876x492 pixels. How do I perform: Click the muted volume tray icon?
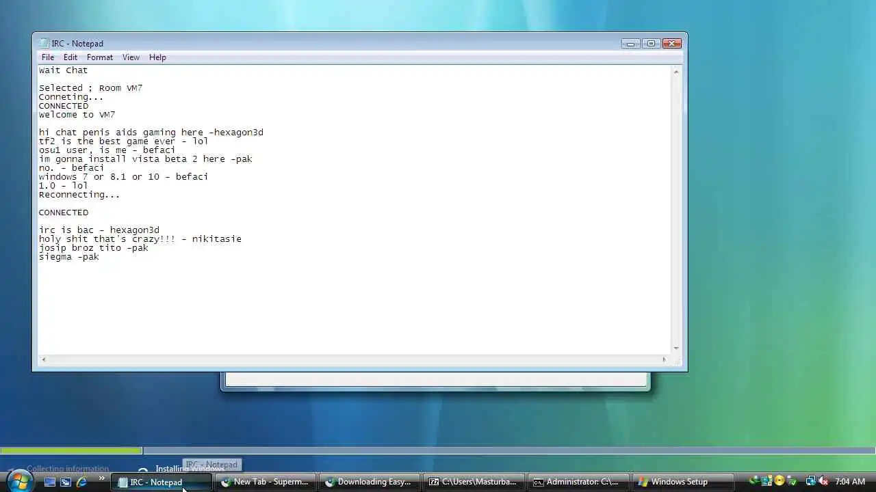[x=823, y=481]
